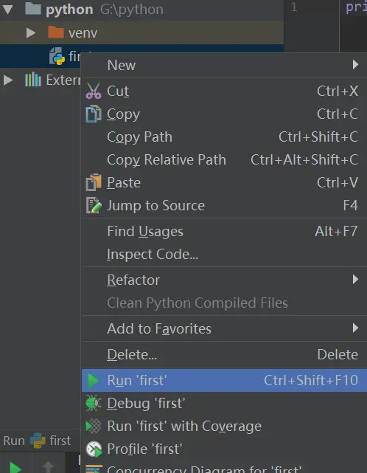Click the Copy documents icon
The height and width of the screenshot is (473, 367).
point(94,114)
